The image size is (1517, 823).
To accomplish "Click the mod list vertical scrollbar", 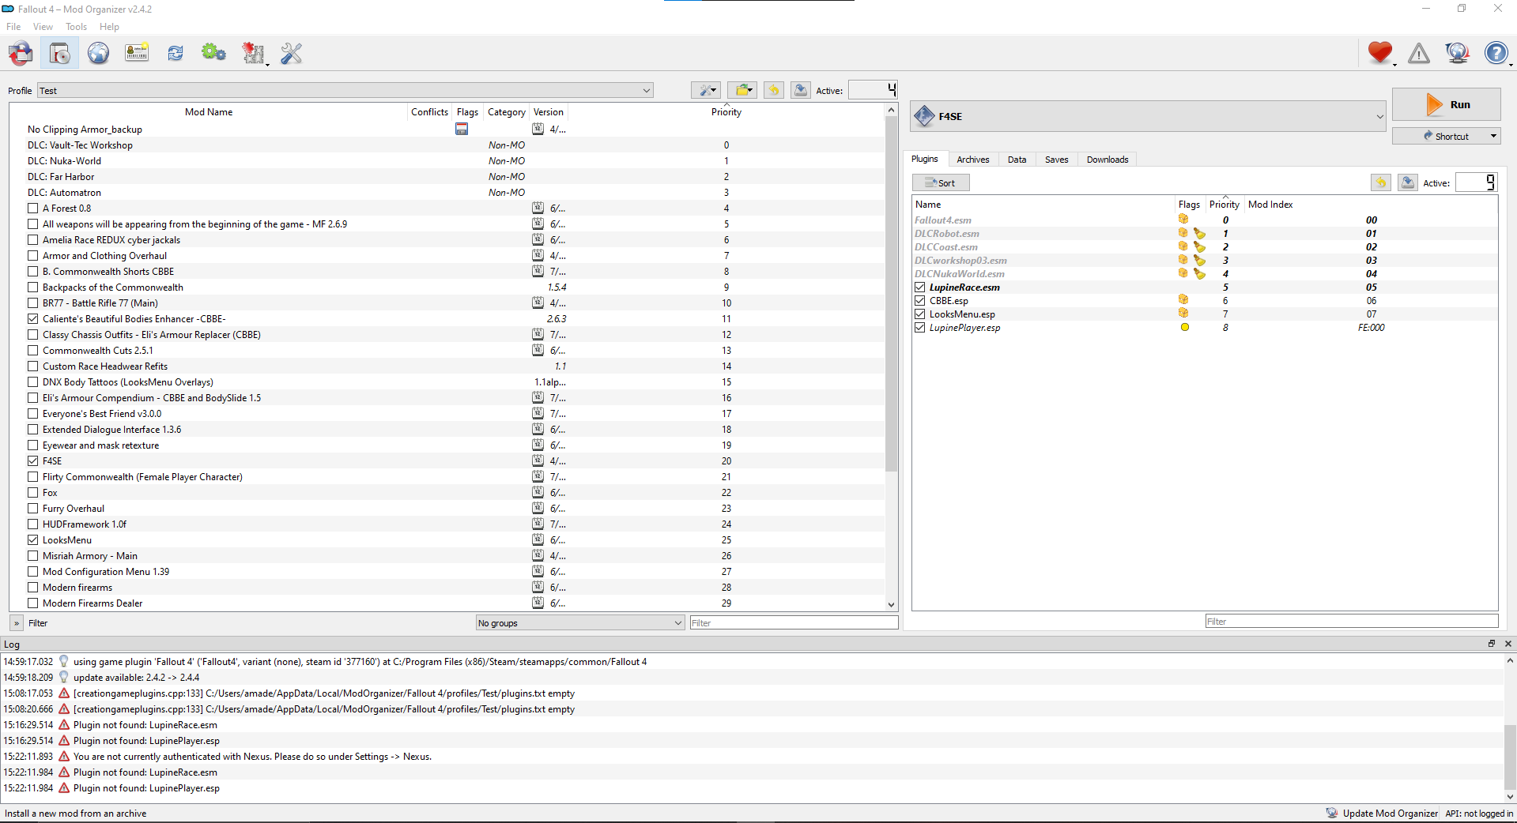I will [891, 294].
